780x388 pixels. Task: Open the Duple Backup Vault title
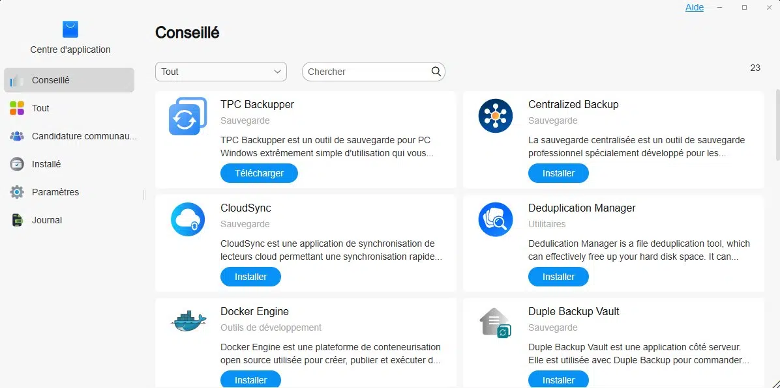[573, 311]
